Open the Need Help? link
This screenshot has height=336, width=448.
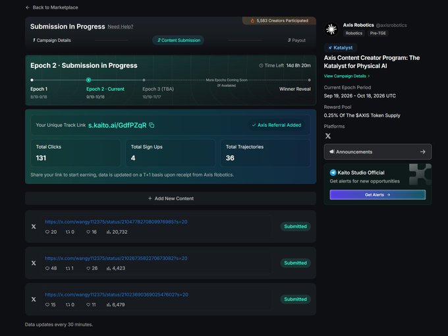click(x=121, y=26)
